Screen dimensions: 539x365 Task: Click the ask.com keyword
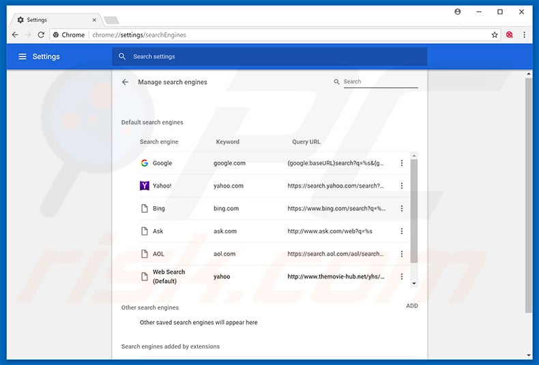(x=225, y=231)
